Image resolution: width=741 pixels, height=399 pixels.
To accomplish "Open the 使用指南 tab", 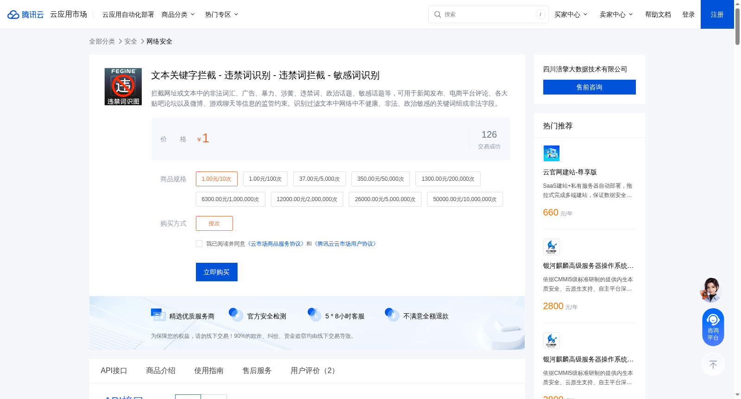I will 209,371.
